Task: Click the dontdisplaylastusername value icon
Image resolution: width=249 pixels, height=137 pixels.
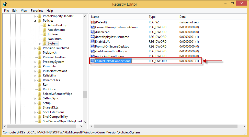Action: (x=93, y=37)
